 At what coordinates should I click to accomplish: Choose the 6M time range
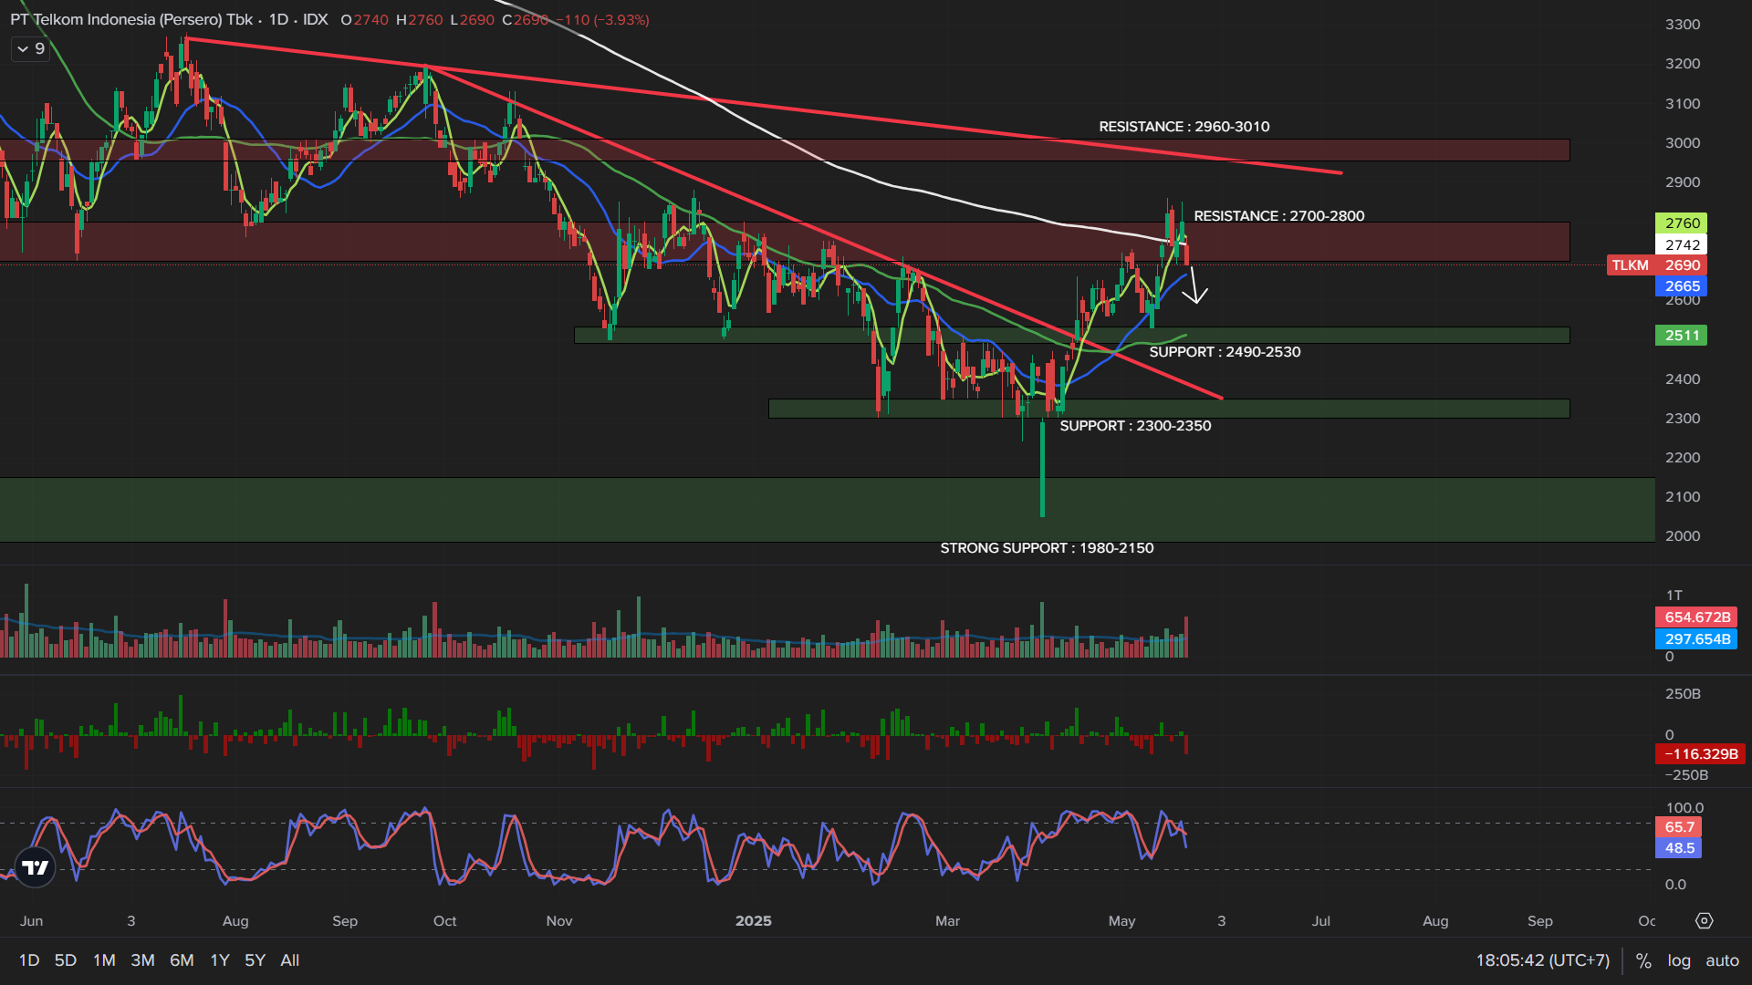pos(182,960)
